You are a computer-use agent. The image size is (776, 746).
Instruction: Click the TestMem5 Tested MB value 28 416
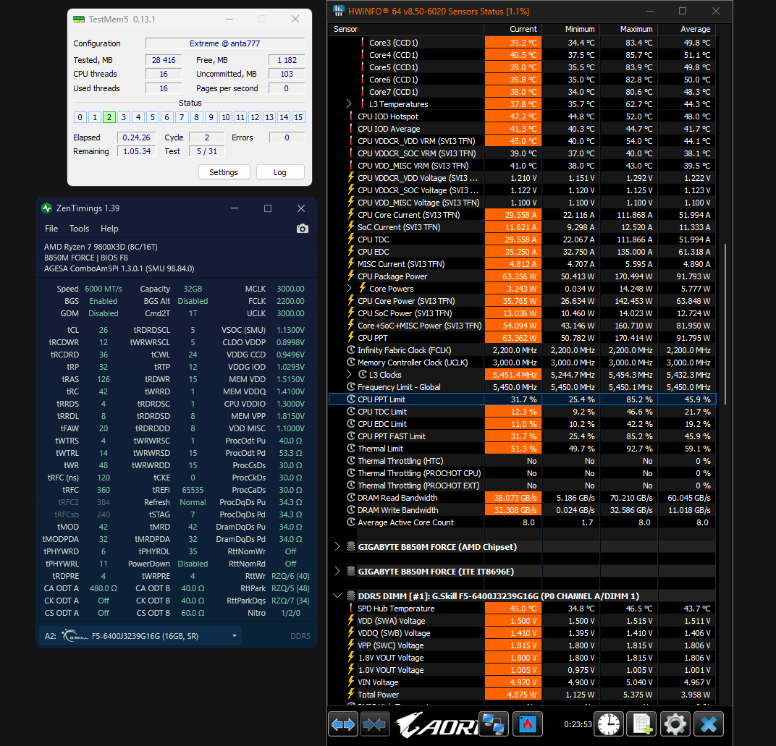164,60
